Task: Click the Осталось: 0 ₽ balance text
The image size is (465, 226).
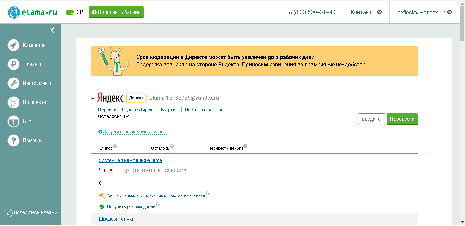Action: (113, 116)
